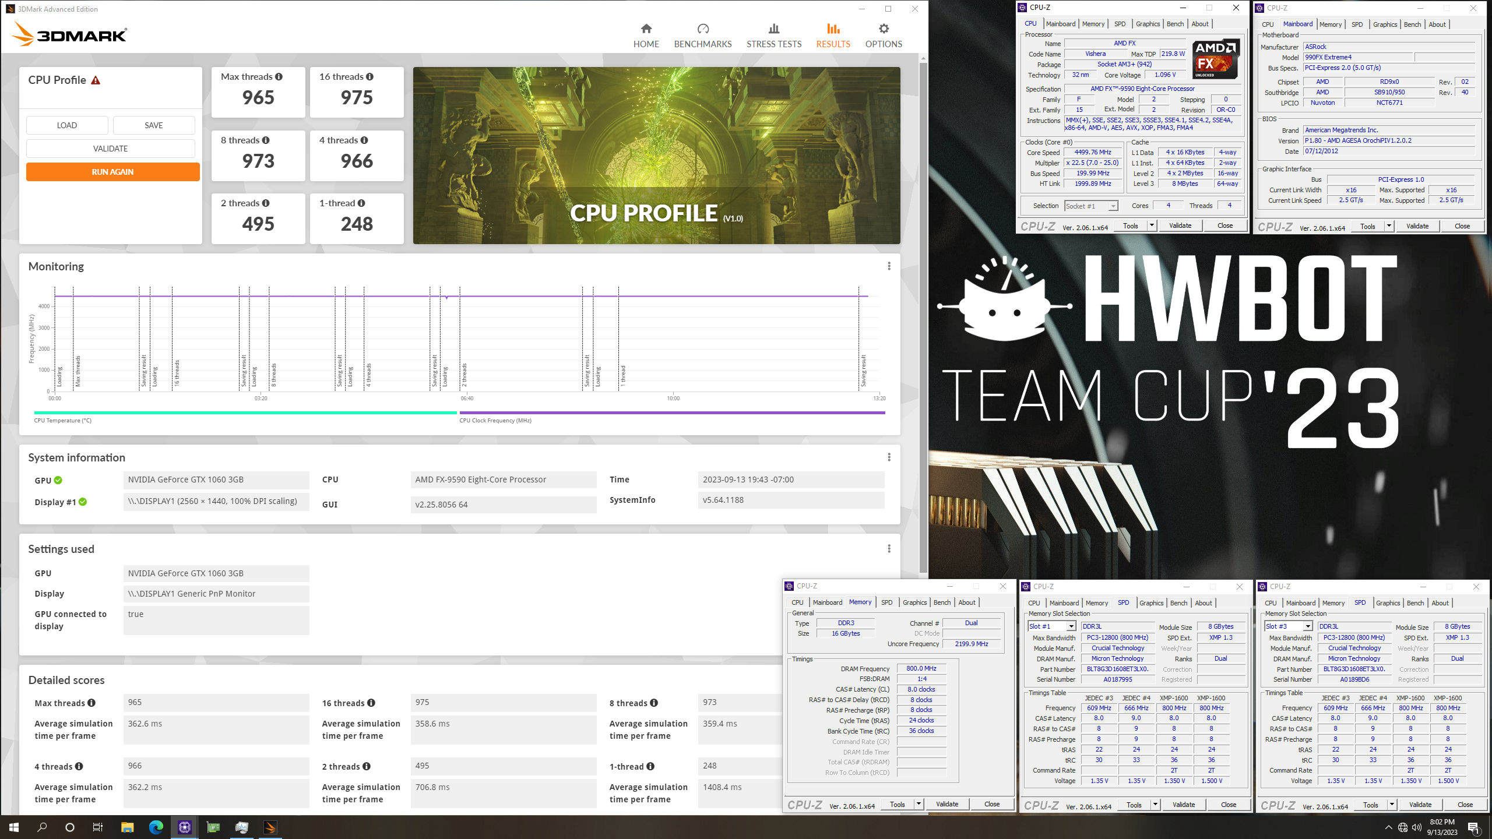This screenshot has height=839, width=1492.
Task: Open Graphics tab in CPU-Z Mainboard window
Action: pos(1385,24)
